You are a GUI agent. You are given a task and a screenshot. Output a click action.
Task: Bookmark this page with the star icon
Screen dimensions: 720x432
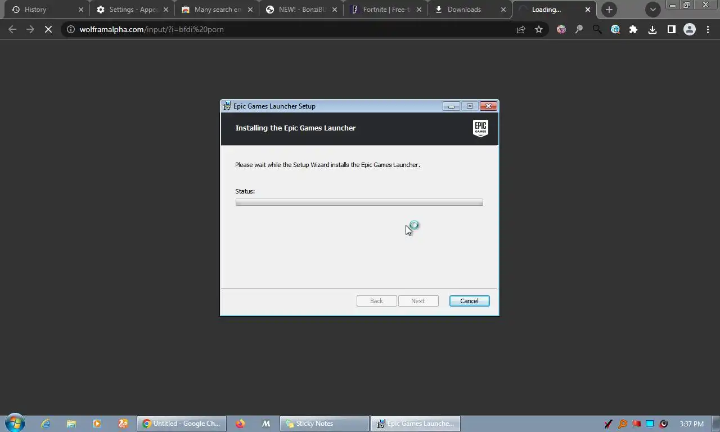coord(539,29)
